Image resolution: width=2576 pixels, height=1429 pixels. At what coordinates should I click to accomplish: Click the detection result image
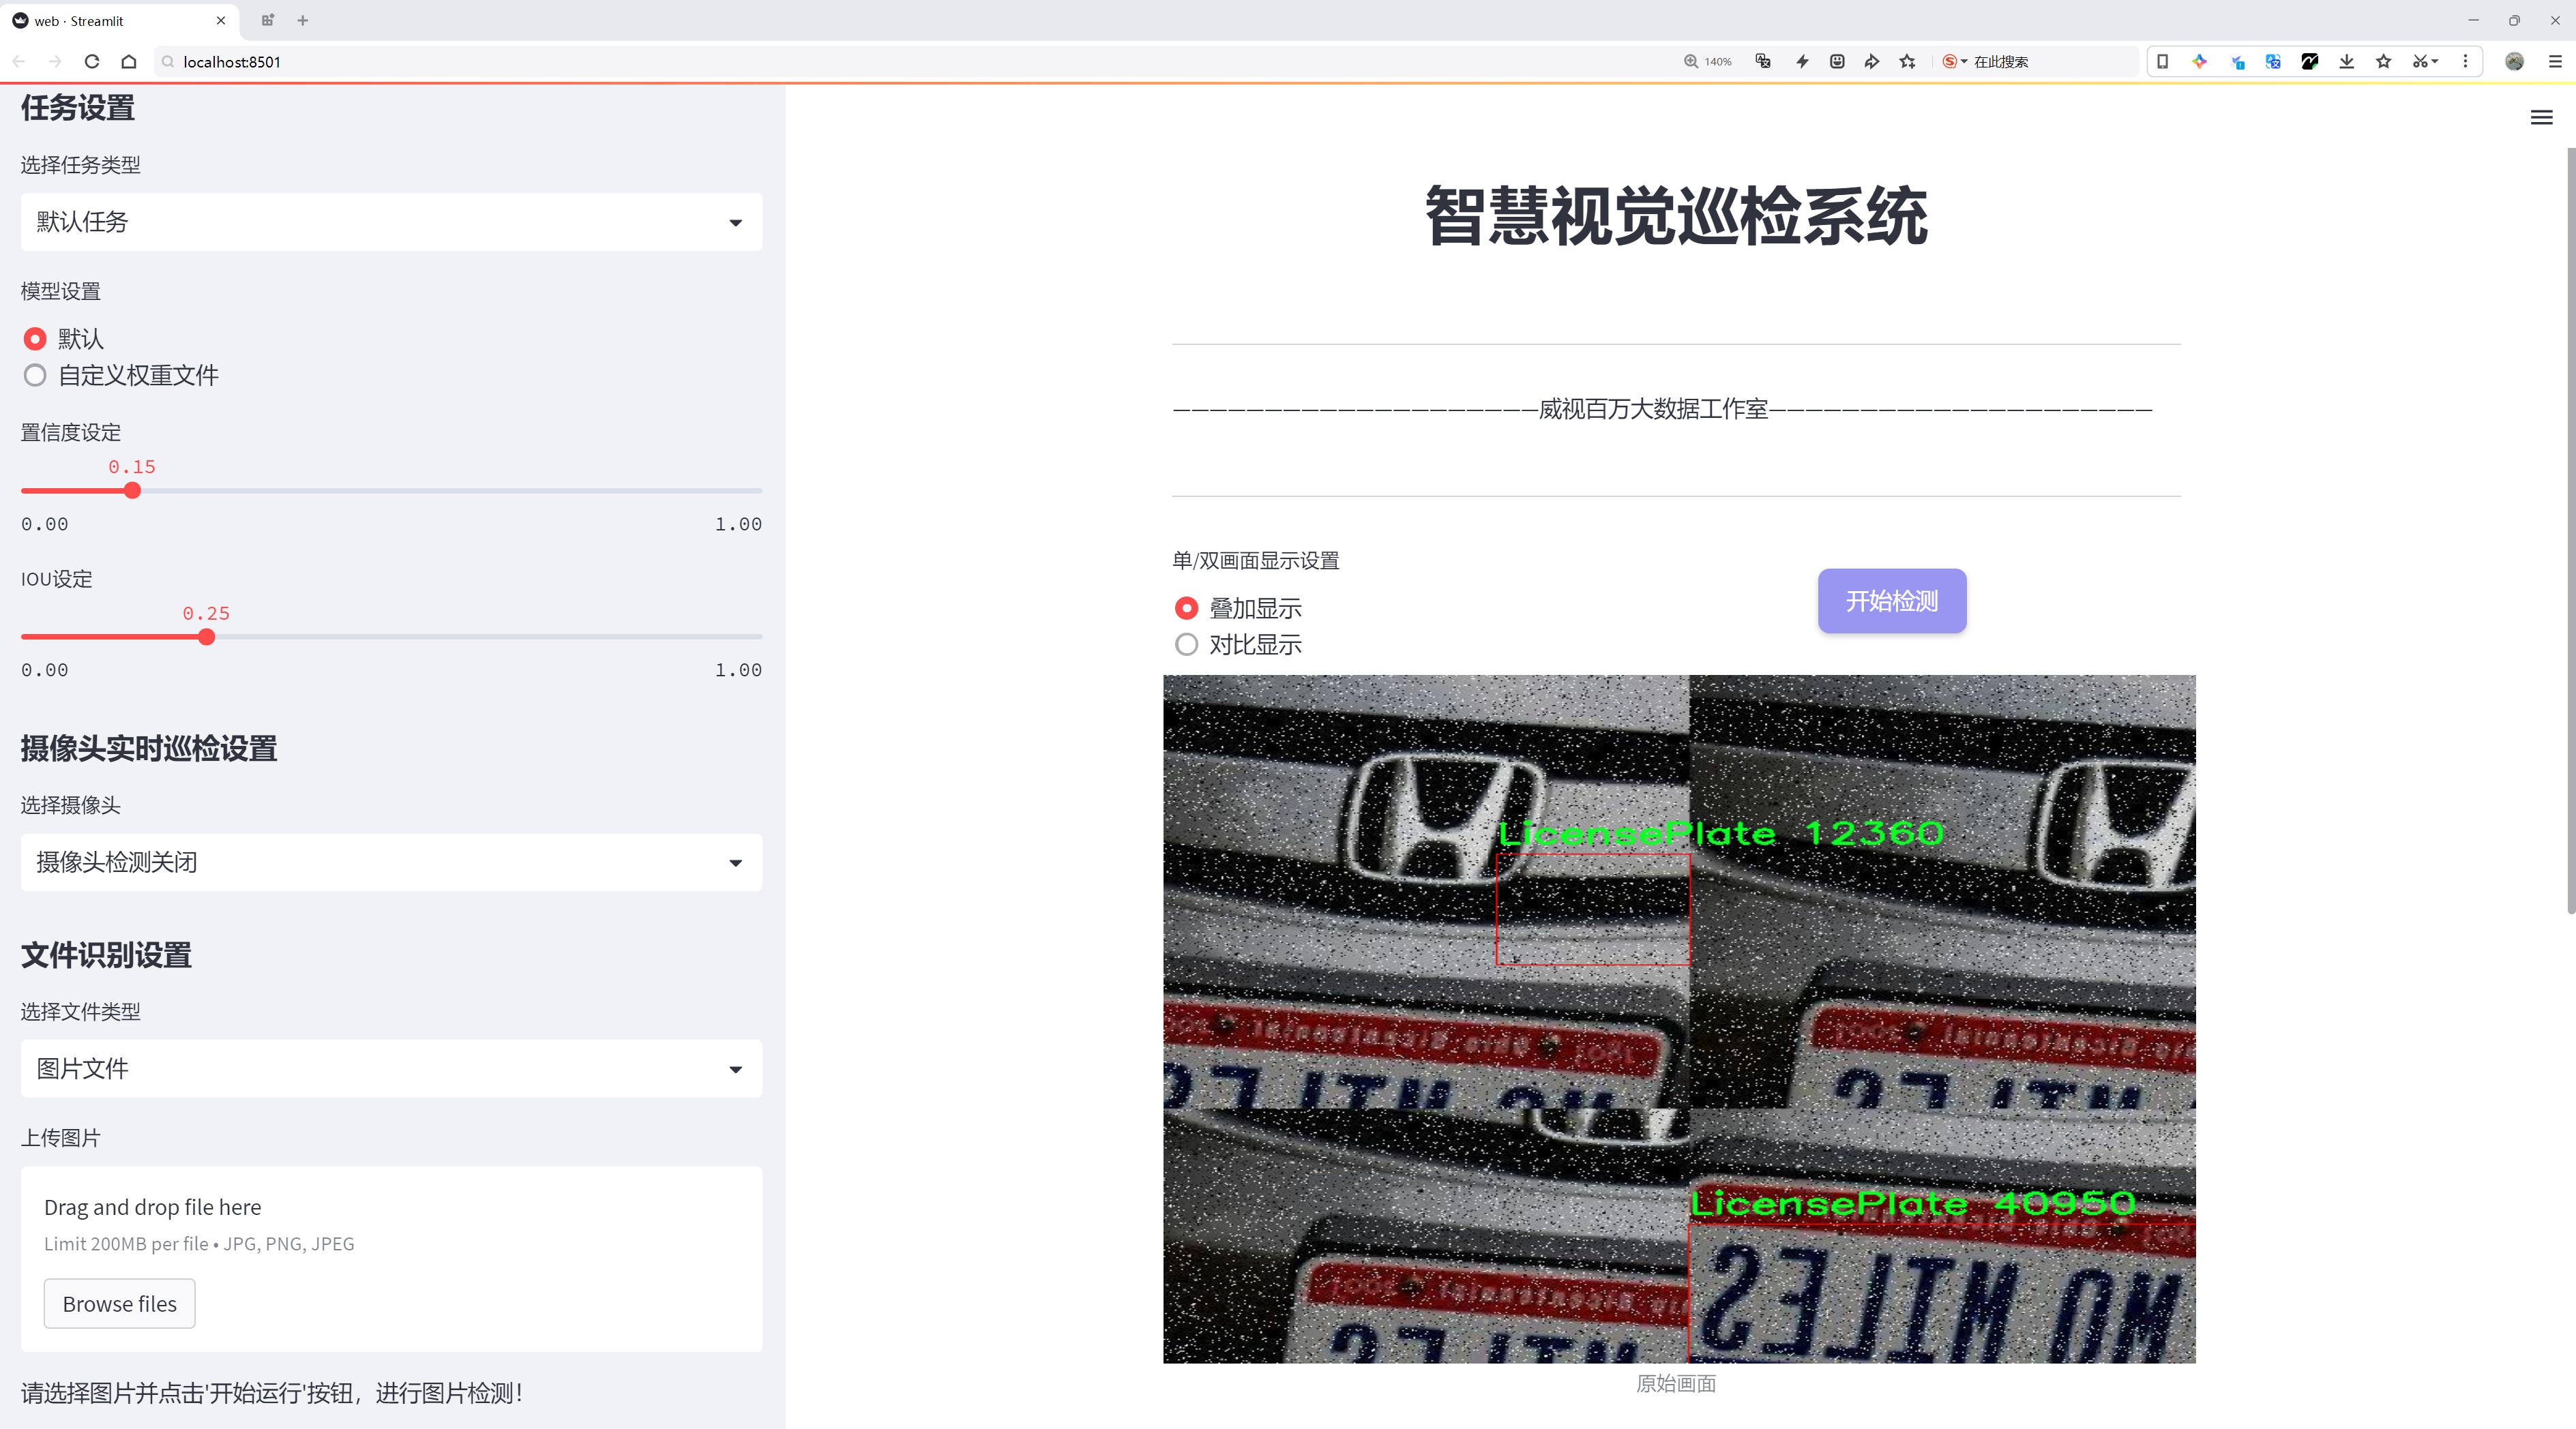[x=1679, y=1019]
